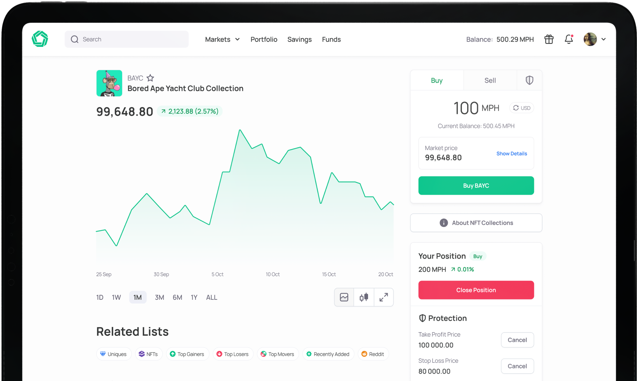Open About NFT Collections
The image size is (637, 381).
pos(476,223)
